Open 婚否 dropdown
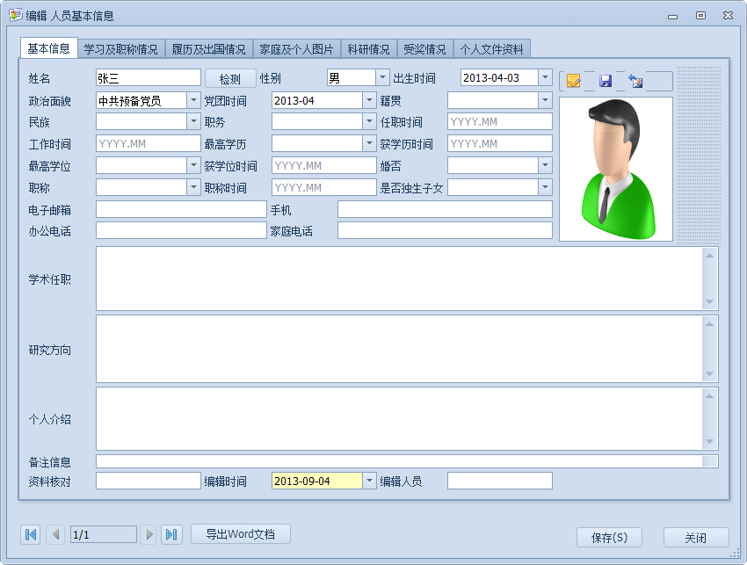The height and width of the screenshot is (565, 747). pos(545,165)
